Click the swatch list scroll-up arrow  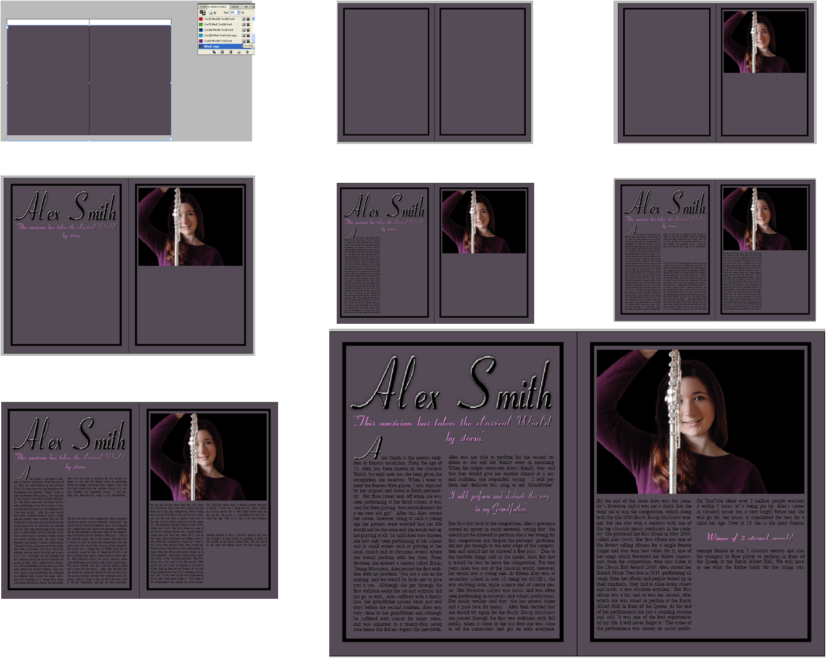(253, 19)
